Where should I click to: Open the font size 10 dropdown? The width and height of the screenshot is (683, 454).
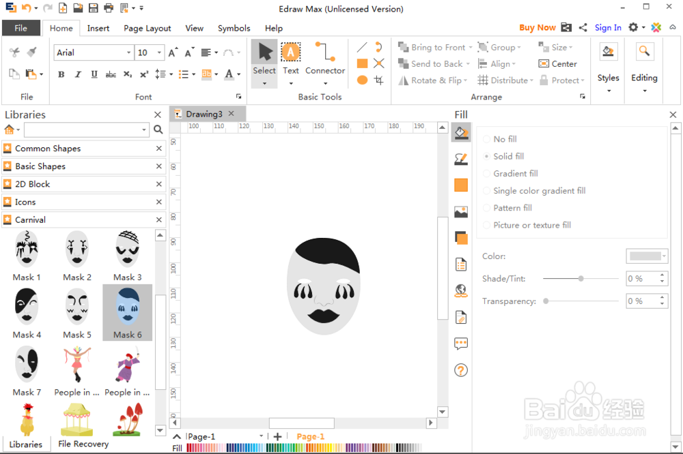click(x=159, y=52)
